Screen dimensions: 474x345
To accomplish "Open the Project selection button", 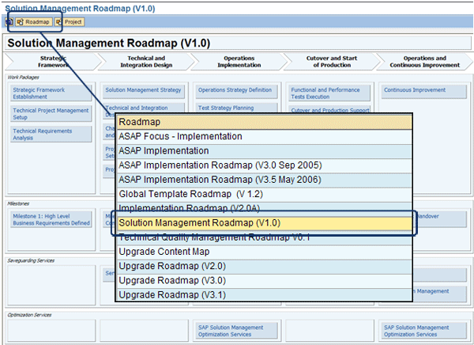I will click(x=70, y=22).
